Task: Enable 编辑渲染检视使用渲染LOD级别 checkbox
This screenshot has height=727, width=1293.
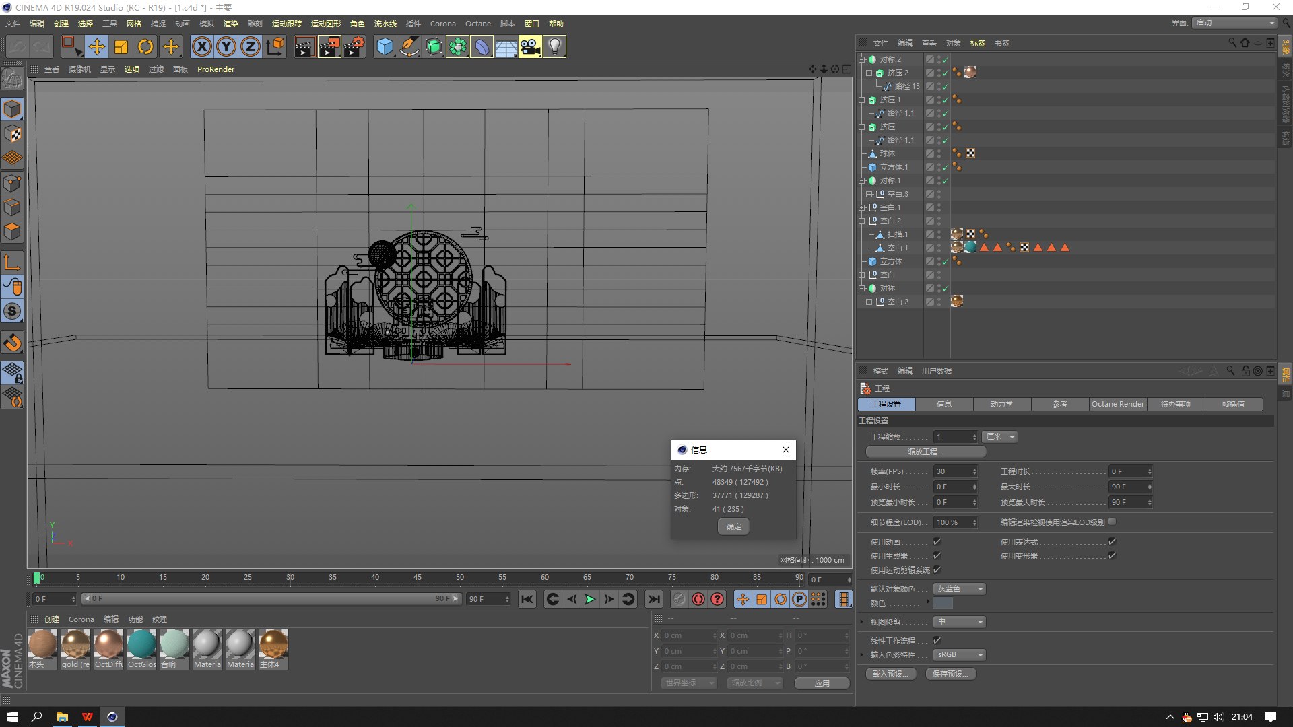Action: tap(1112, 521)
